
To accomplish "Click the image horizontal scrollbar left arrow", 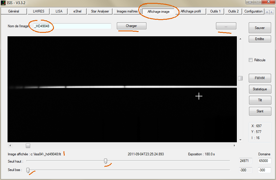I will pyautogui.click(x=10, y=145).
